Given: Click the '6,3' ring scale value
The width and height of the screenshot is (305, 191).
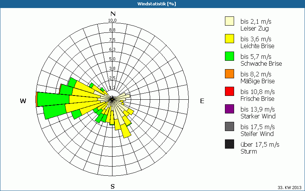Looking at the screenshot, I should click(112, 49).
